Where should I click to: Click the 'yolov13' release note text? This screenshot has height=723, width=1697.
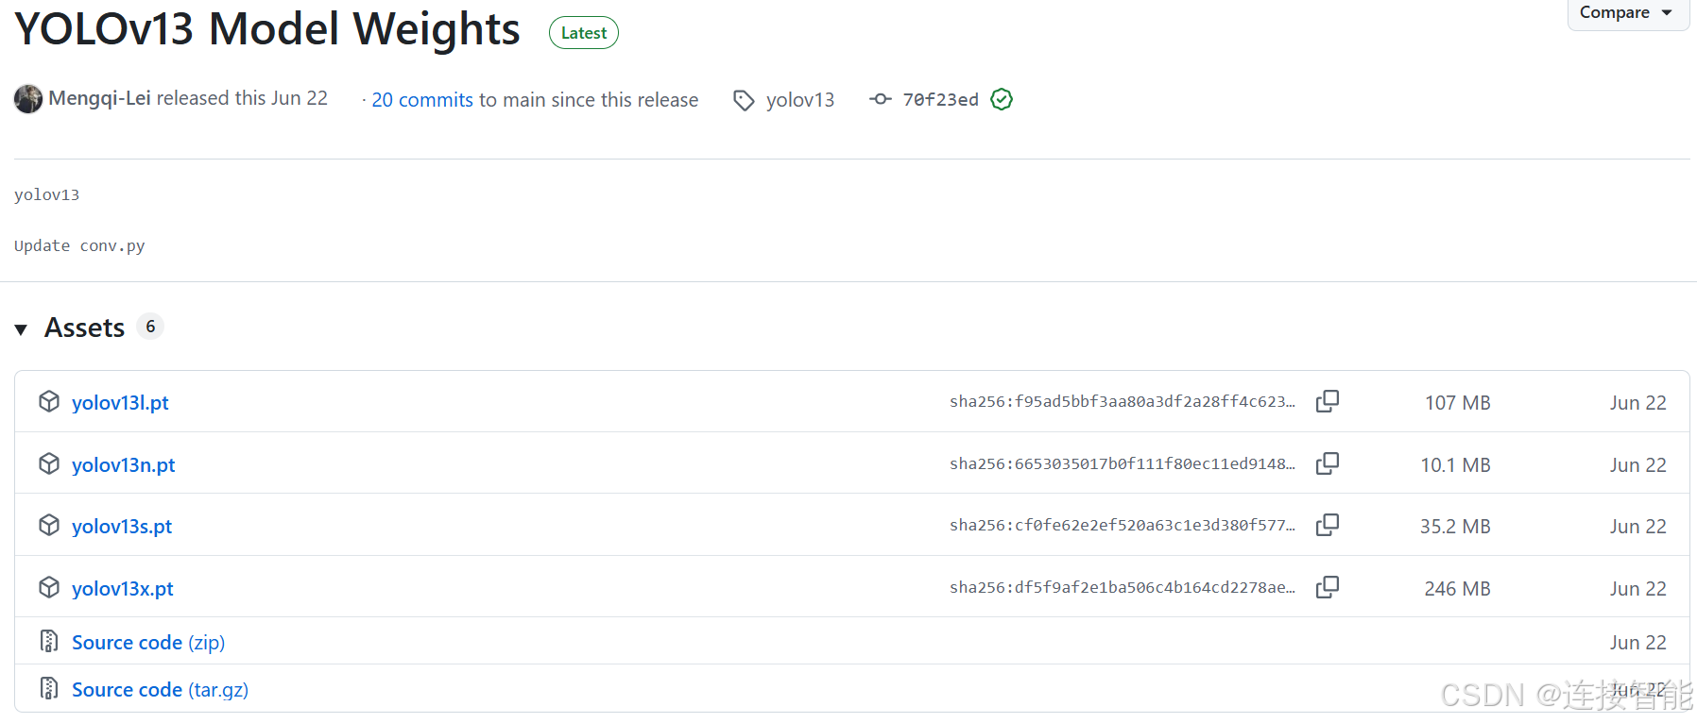(47, 195)
